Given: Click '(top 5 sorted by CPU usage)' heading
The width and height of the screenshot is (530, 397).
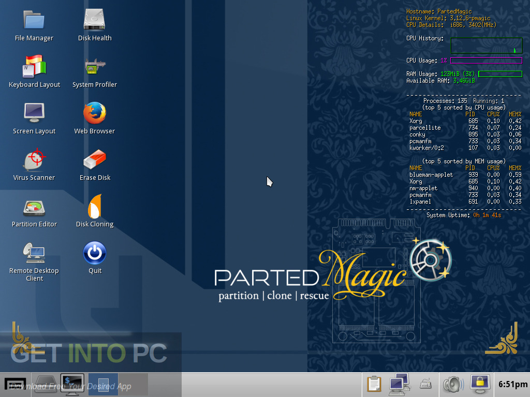Looking at the screenshot, I should pos(464,108).
